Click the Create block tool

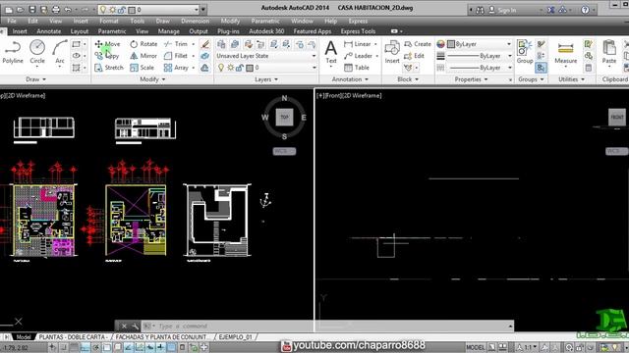(418, 44)
